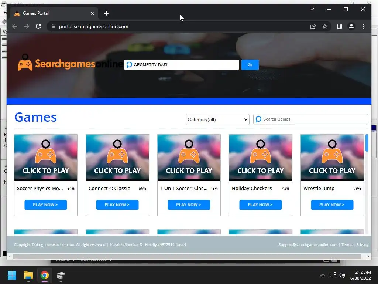Click the Searchgamesonline logo
Viewport: 378px width, 284px height.
(70, 63)
